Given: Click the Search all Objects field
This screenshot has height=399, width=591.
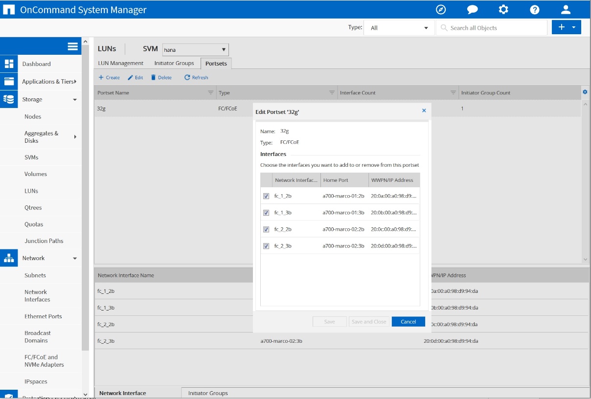Looking at the screenshot, I should pos(491,28).
